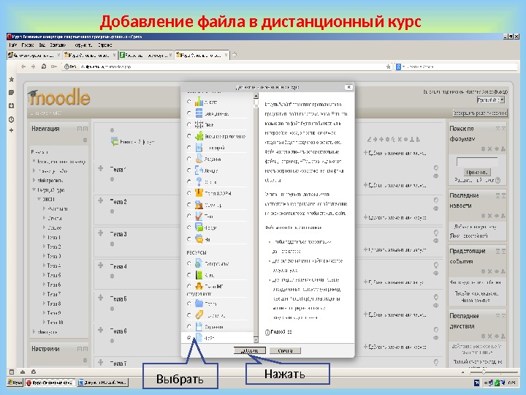Click the Анкета bar-chart icon in chooser
This screenshot has height=395, width=526.
coord(199,102)
